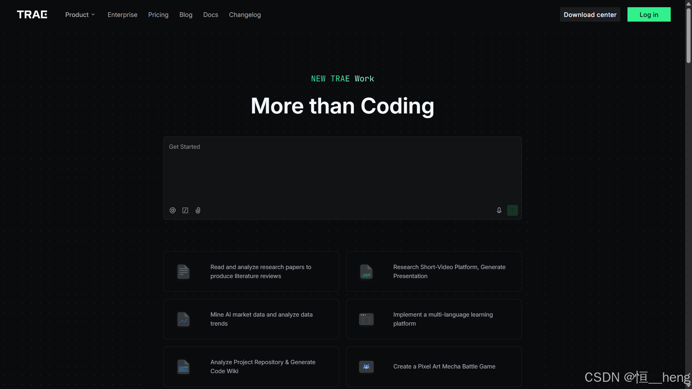This screenshot has width=692, height=389.
Task: Click the browser window icon for learning platform
Action: [x=366, y=319]
